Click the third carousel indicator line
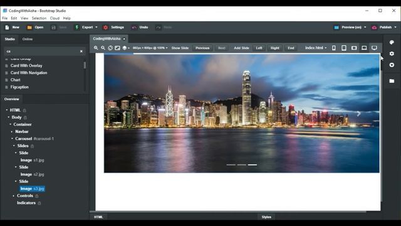This screenshot has height=226, width=401. (x=253, y=164)
